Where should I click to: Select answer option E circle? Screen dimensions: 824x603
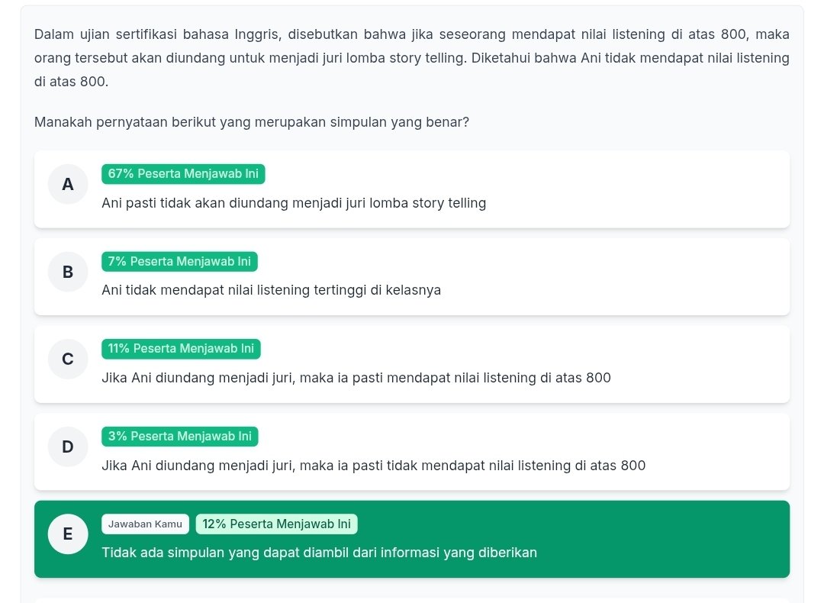pyautogui.click(x=67, y=534)
